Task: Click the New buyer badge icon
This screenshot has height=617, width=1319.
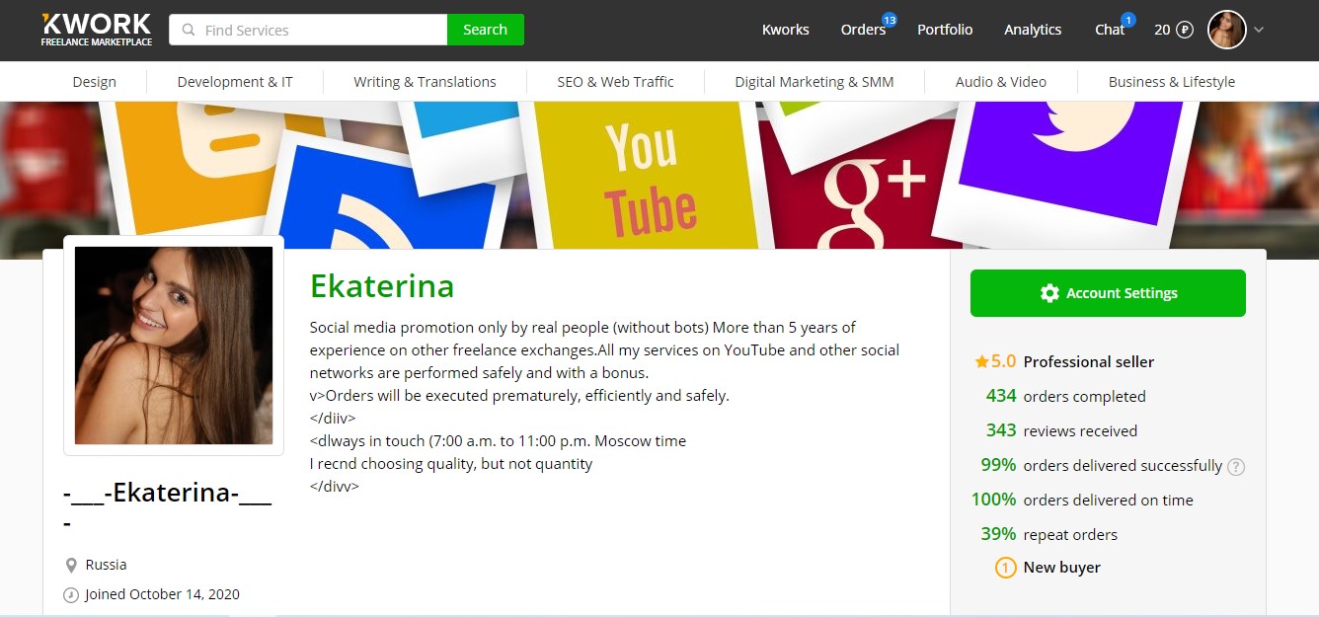Action: 1005,568
